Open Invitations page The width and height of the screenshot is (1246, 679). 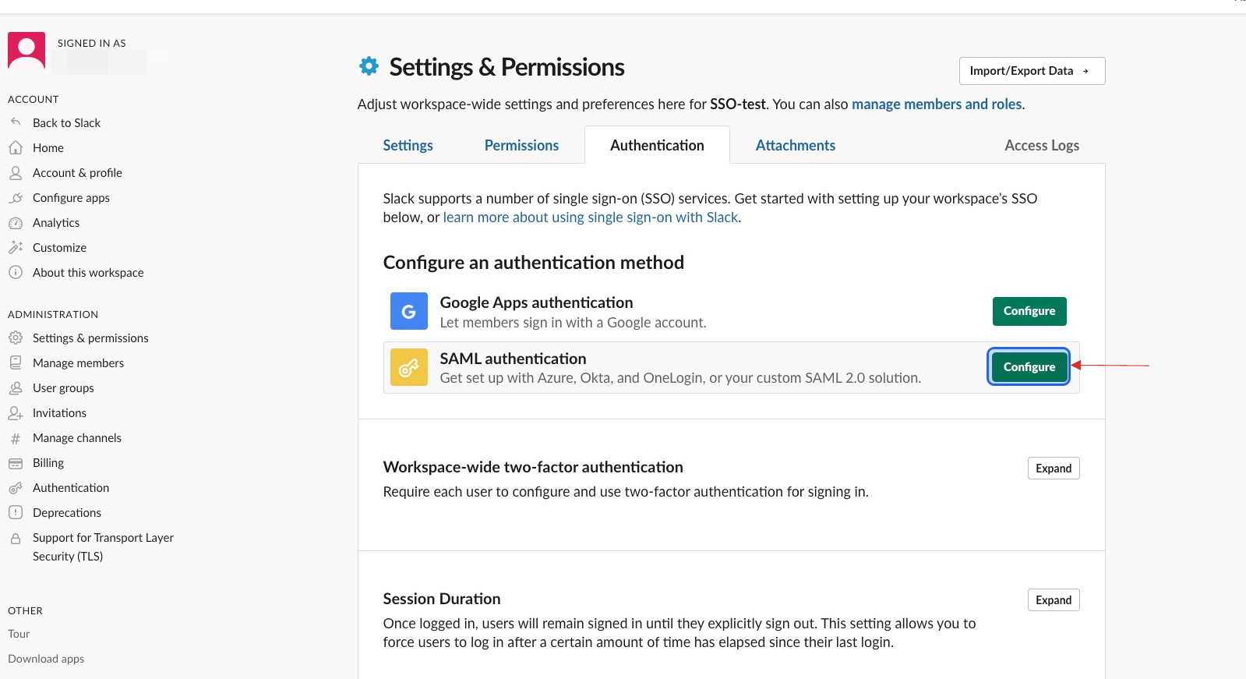point(59,412)
